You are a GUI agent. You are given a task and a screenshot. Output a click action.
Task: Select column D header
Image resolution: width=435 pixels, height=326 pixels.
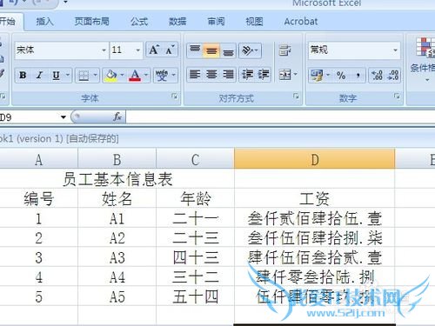(314, 159)
